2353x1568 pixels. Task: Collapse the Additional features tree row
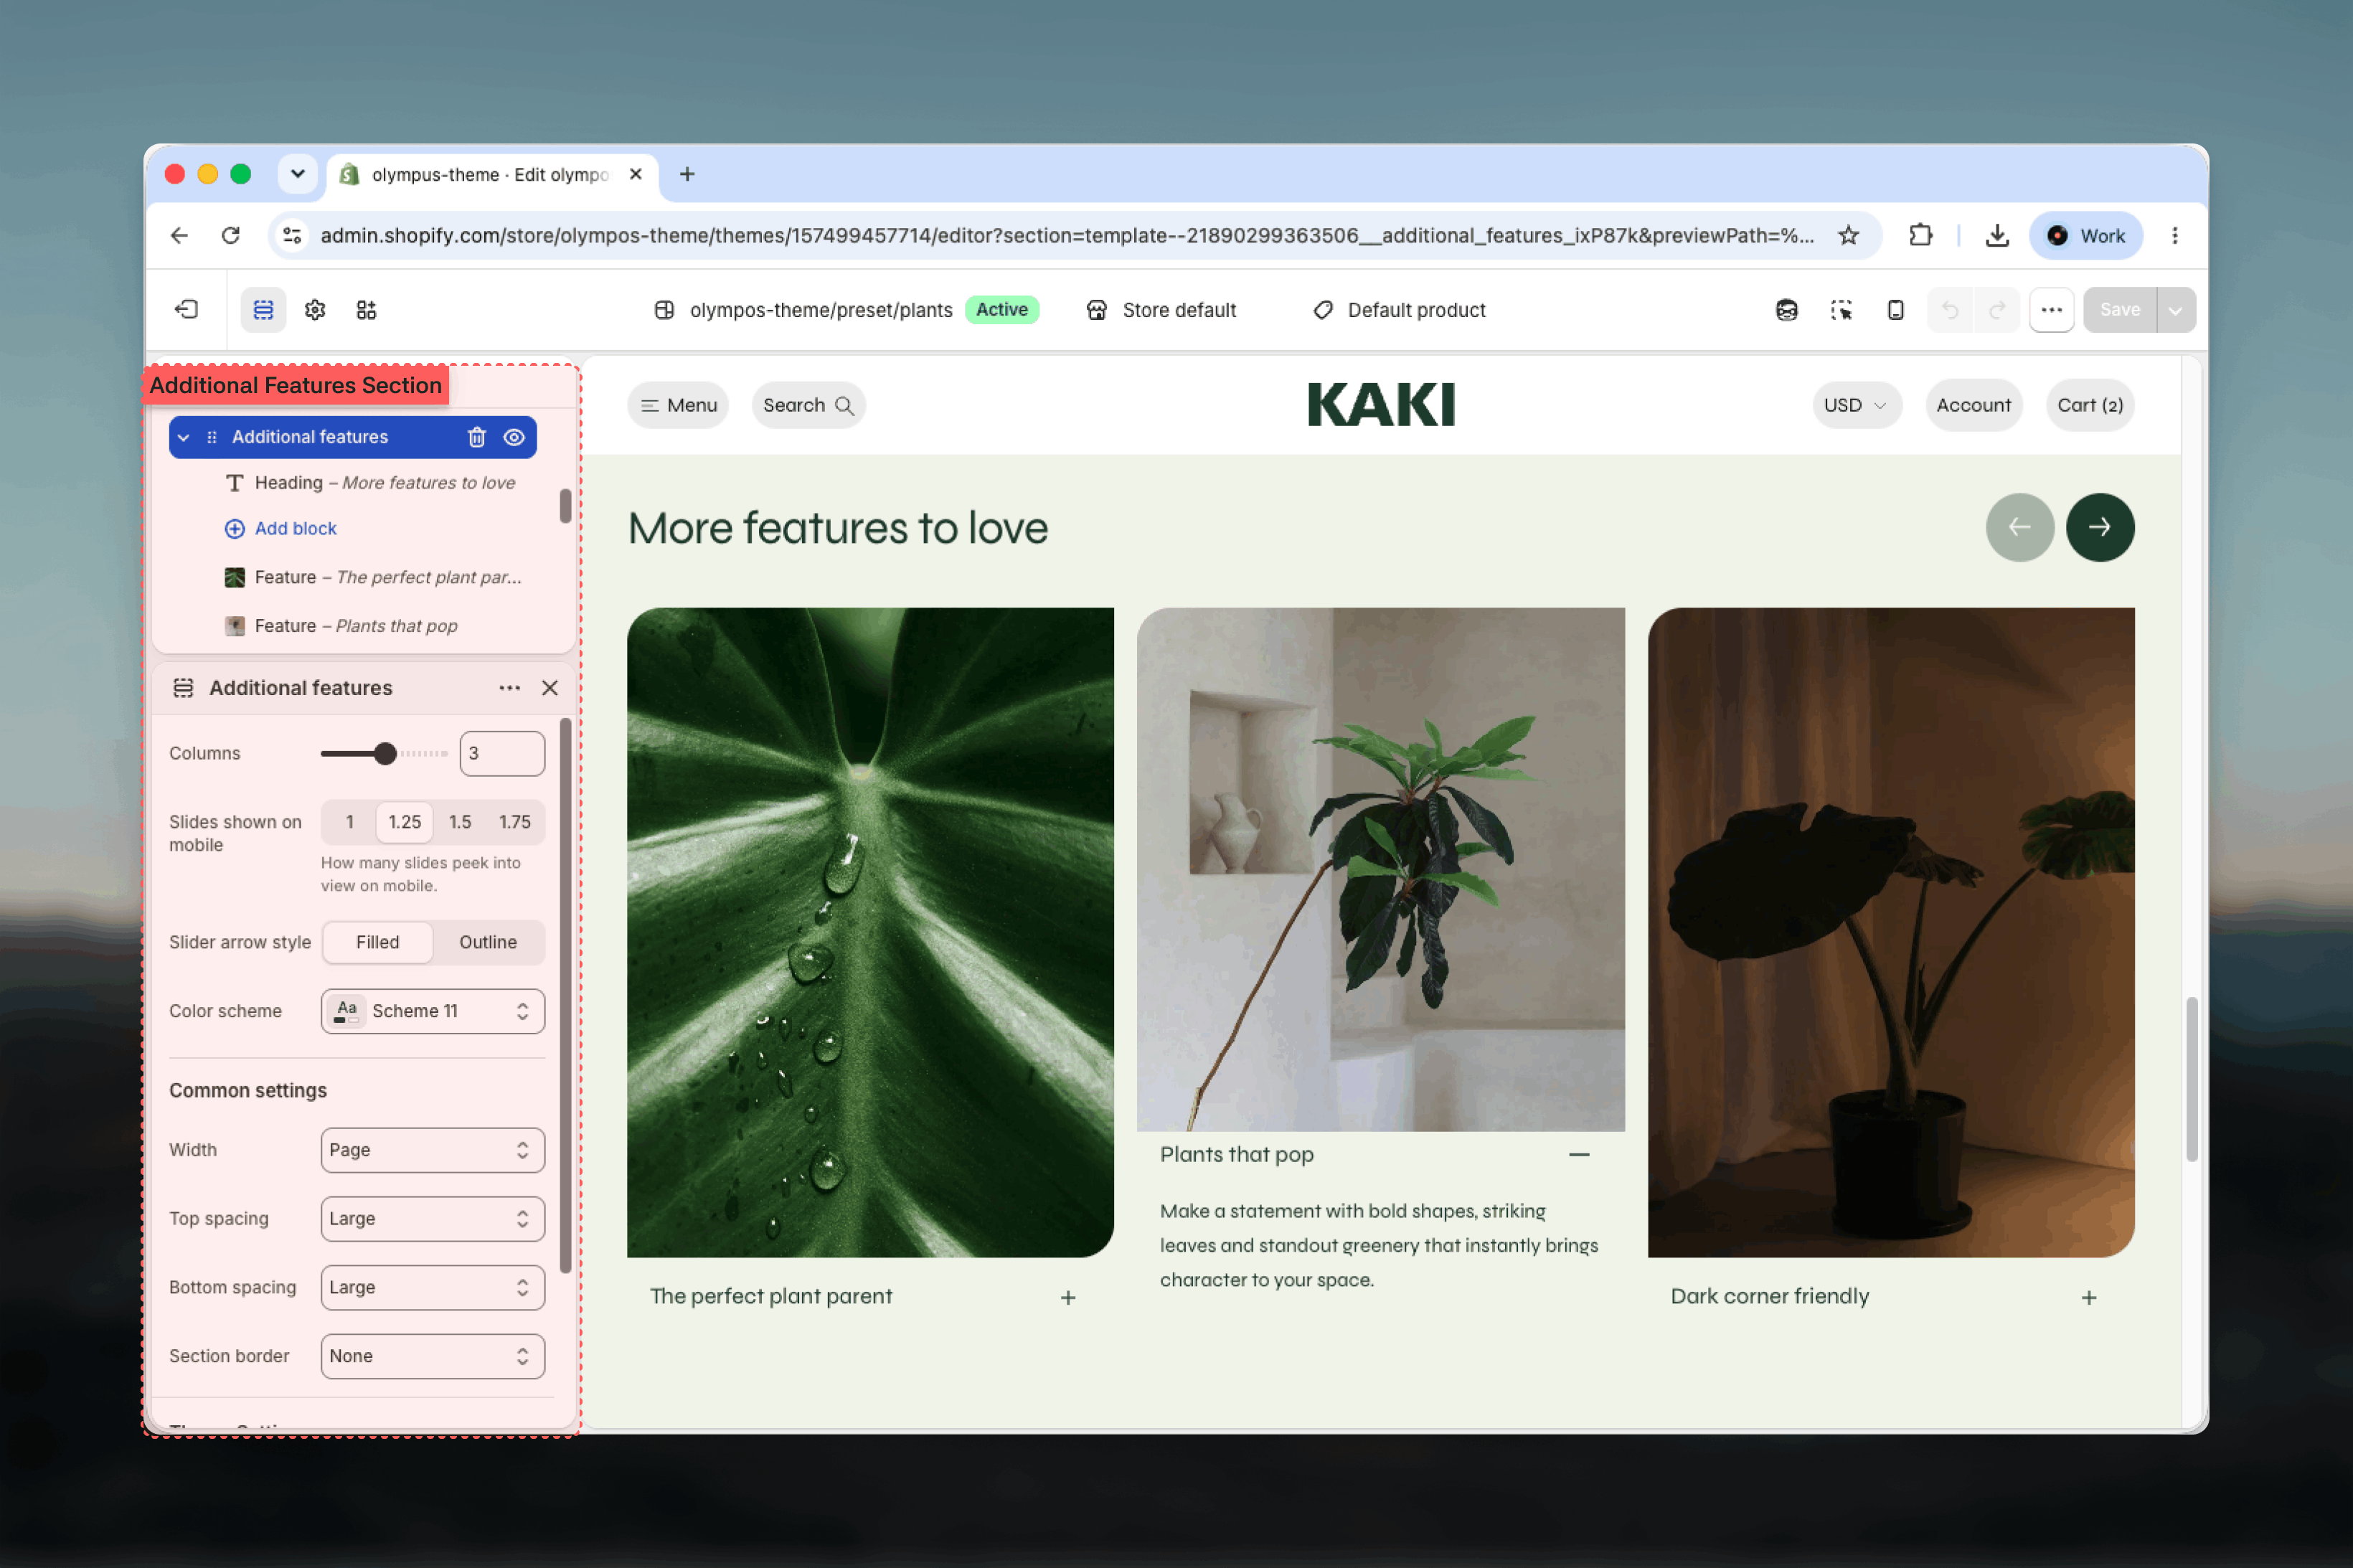click(x=184, y=437)
